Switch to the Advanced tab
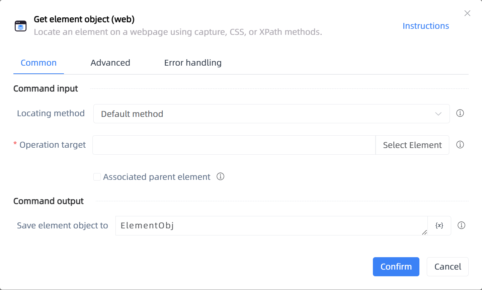Viewport: 482px width, 290px height. tap(110, 63)
